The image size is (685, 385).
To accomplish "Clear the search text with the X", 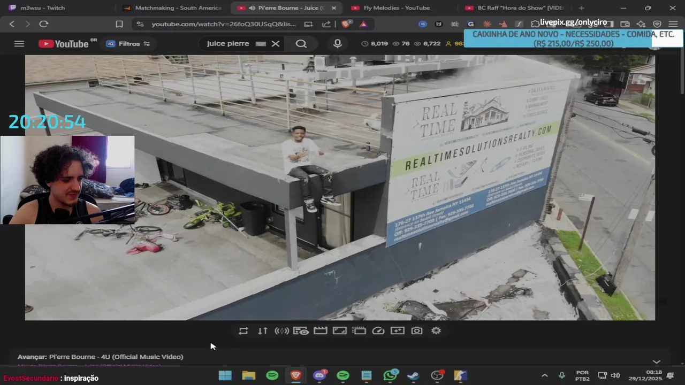I will click(x=276, y=44).
